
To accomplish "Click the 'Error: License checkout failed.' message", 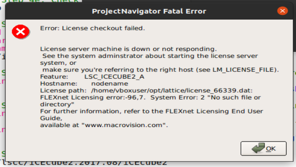I will tap(92, 28).
